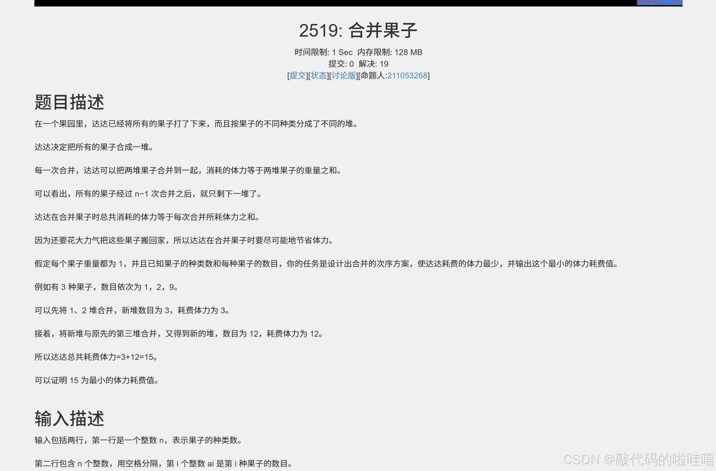Click the red scrolling marquee text at top
The height and width of the screenshot is (471, 716).
click(659, 3)
